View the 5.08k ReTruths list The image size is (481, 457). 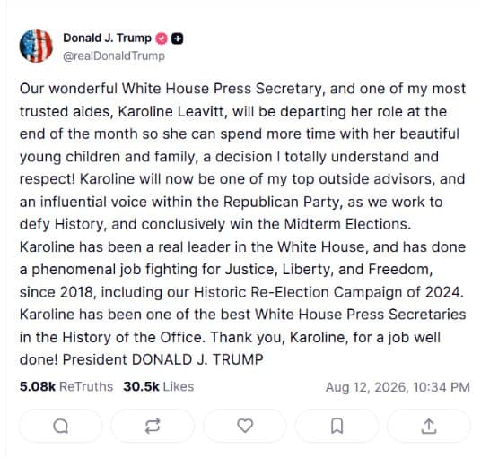pyautogui.click(x=66, y=386)
